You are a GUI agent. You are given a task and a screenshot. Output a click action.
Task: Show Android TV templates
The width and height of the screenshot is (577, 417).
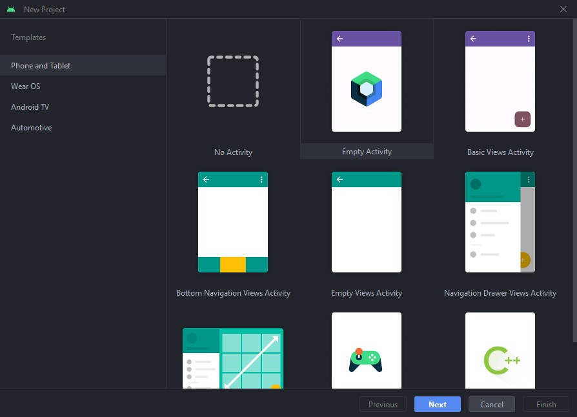(x=30, y=107)
